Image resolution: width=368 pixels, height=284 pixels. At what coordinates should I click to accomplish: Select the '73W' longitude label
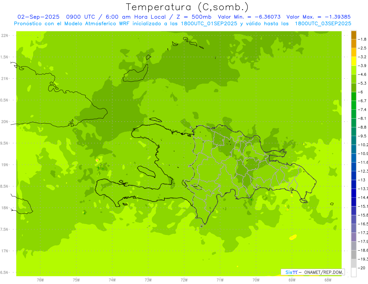click(148, 280)
